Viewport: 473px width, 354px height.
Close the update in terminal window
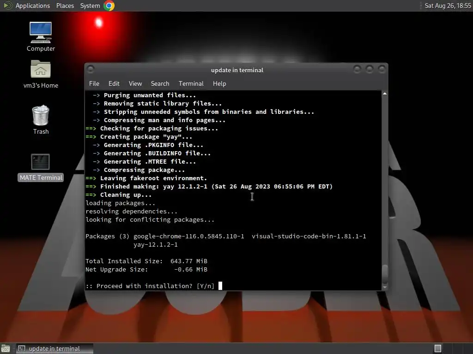click(x=382, y=69)
